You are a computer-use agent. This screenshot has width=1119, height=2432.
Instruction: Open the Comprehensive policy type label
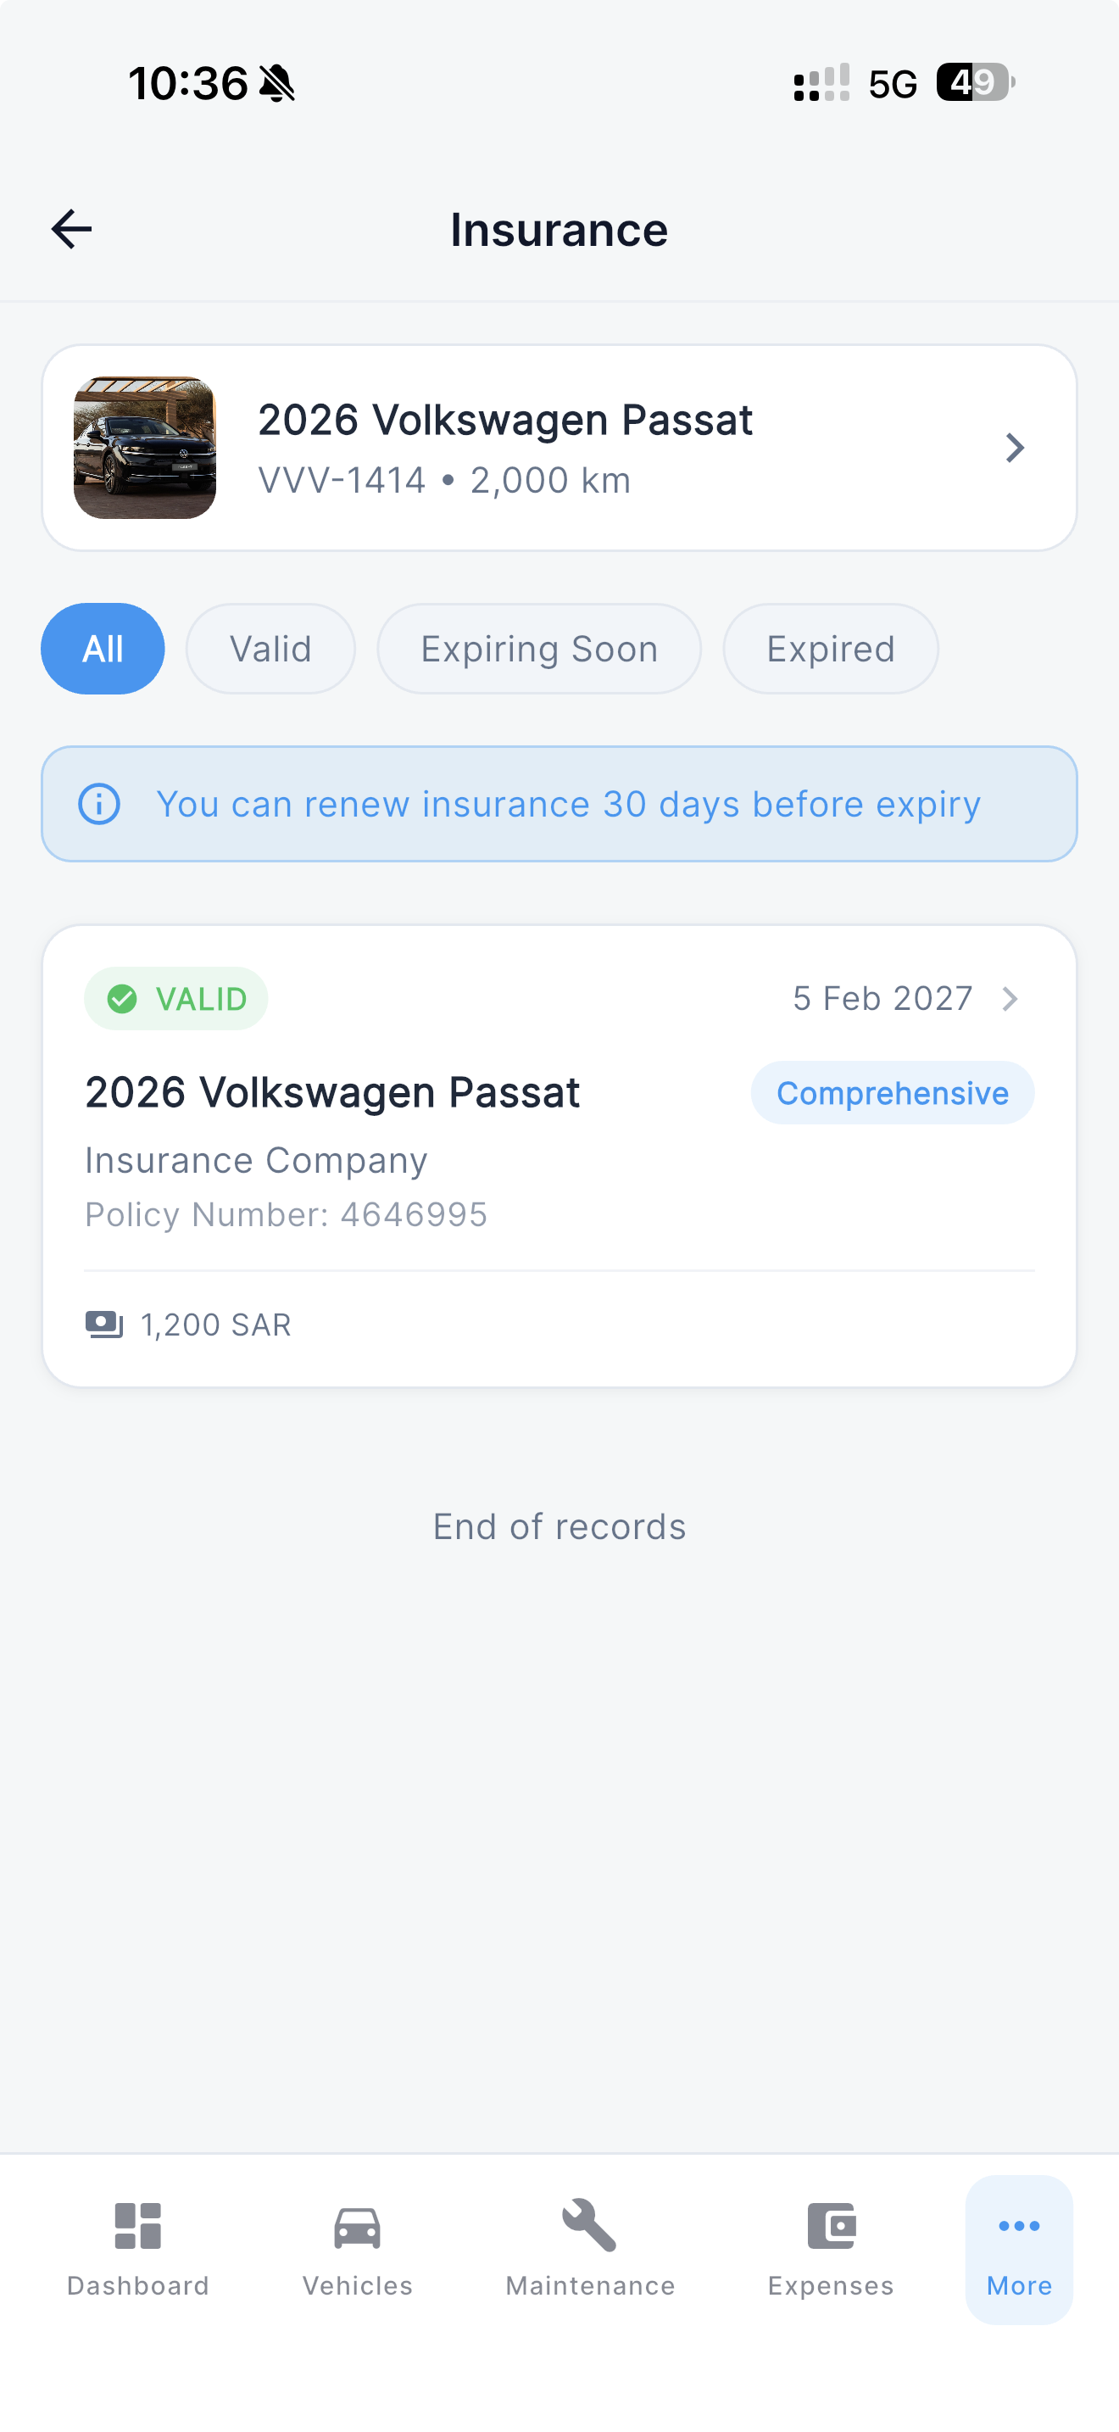pyautogui.click(x=892, y=1092)
